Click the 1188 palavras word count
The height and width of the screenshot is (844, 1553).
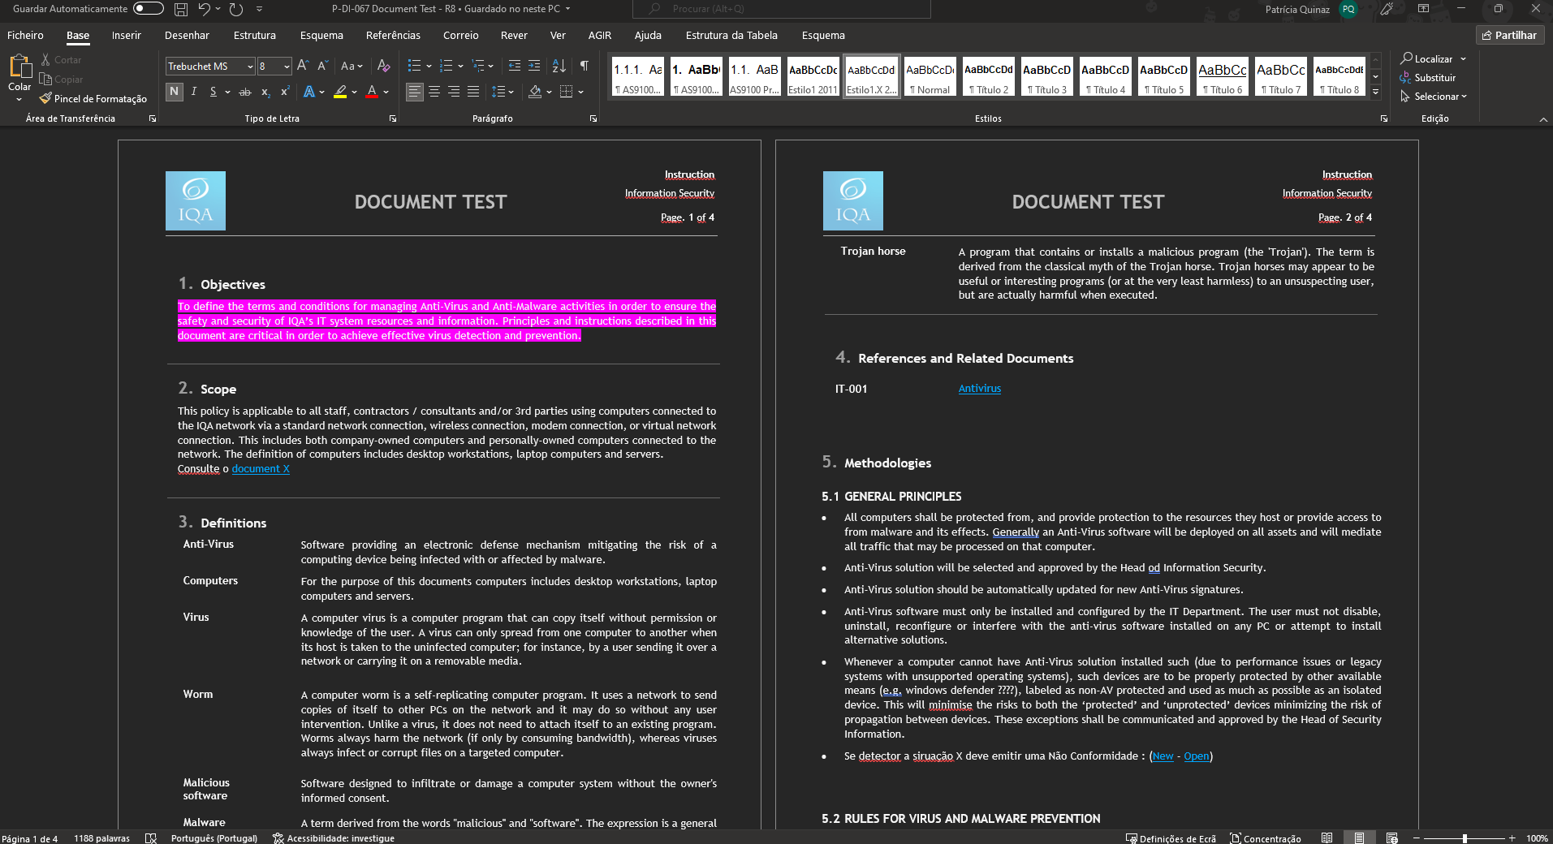tap(101, 838)
